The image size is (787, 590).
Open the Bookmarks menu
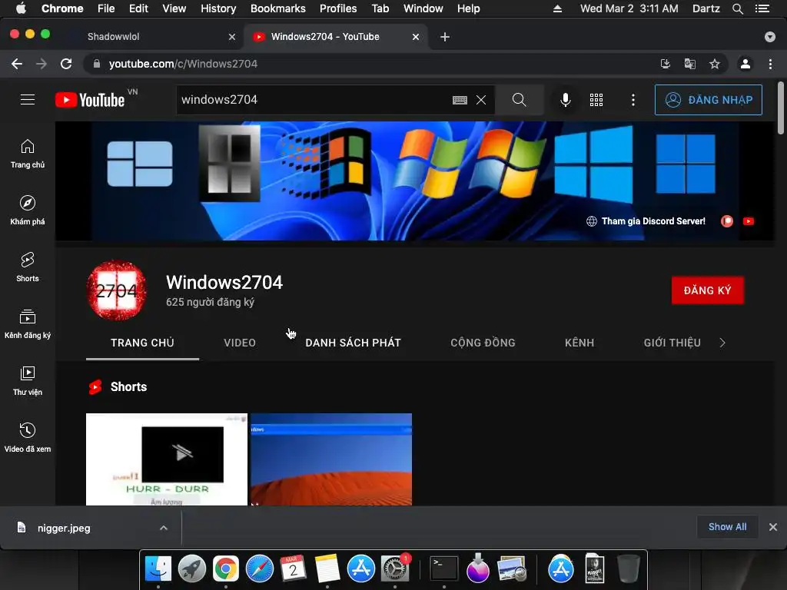[x=278, y=8]
